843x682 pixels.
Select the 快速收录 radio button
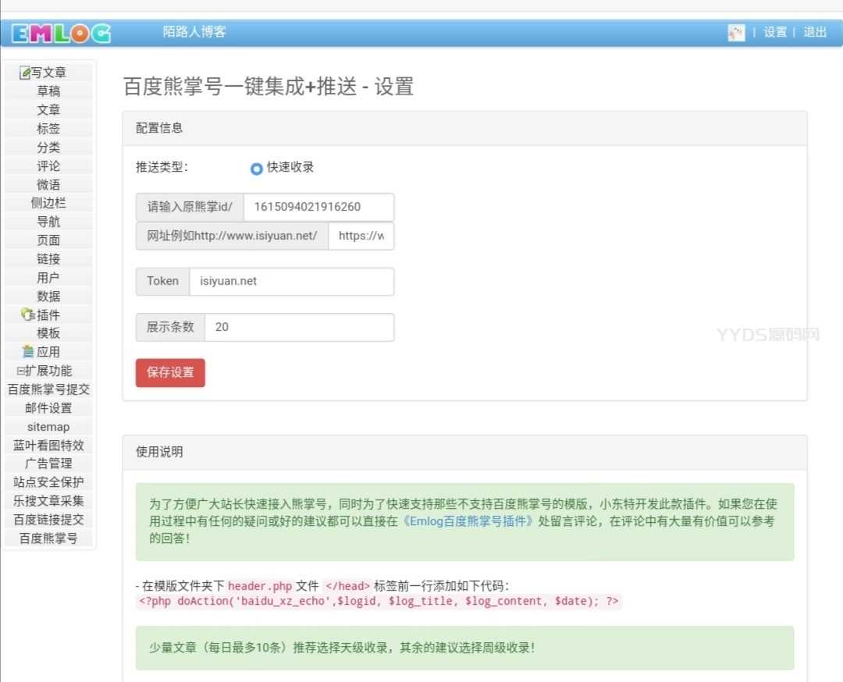point(257,169)
